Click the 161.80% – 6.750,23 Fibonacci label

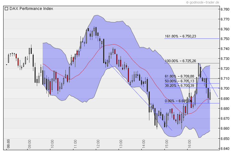tap(180, 36)
